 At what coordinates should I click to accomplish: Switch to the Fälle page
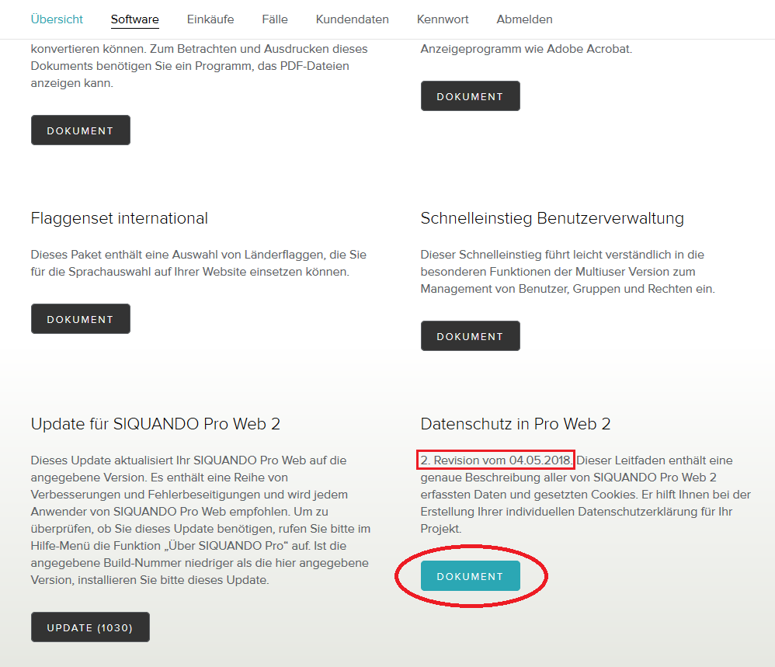pos(275,19)
